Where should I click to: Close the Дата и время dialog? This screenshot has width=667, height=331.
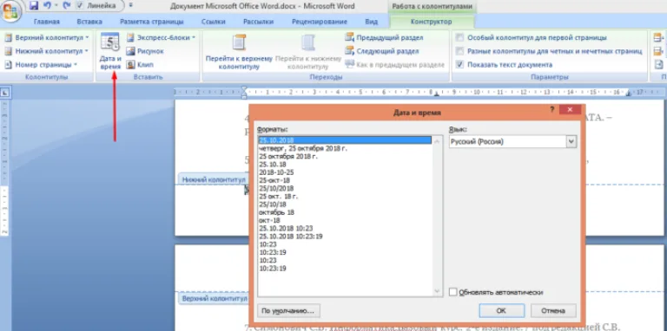[570, 110]
